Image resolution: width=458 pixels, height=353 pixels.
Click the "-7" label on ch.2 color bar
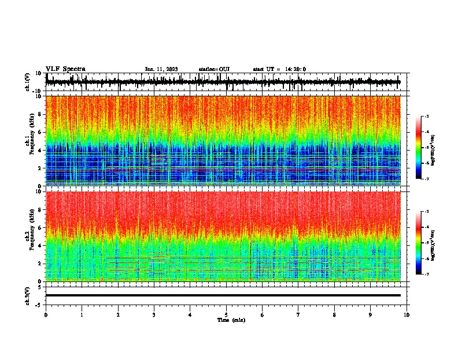point(426,274)
